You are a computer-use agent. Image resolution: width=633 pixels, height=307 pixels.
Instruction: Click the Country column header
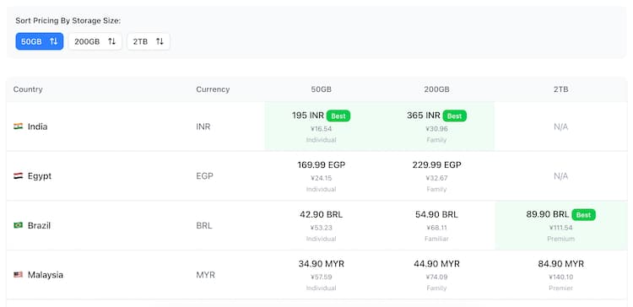[x=28, y=89]
